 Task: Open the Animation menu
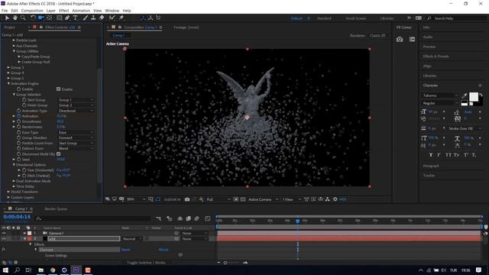click(81, 11)
